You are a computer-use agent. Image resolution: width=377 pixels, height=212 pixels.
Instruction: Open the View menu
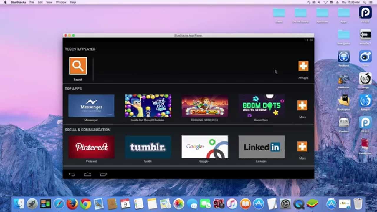click(x=49, y=2)
